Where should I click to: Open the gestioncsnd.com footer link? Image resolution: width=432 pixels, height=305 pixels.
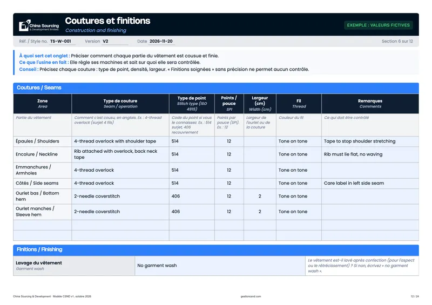[x=251, y=296]
